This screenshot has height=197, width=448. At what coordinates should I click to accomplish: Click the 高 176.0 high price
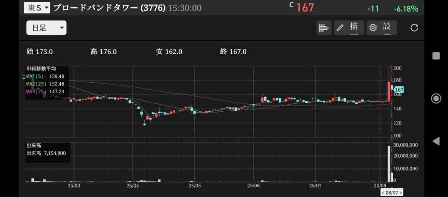[x=103, y=52]
